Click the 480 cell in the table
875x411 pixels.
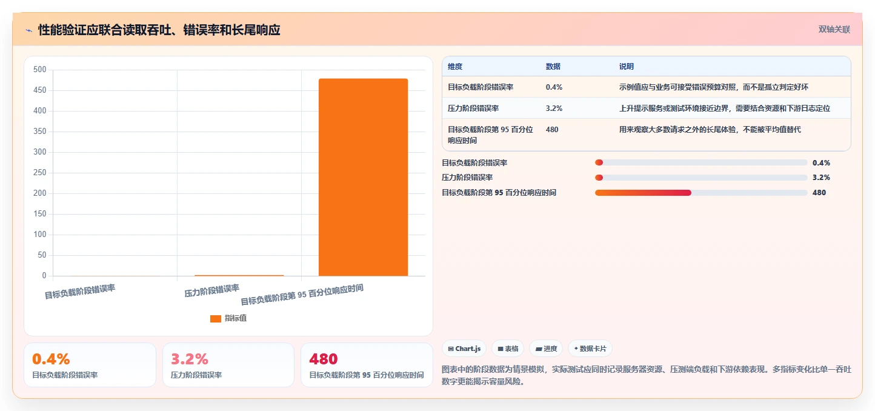(x=552, y=130)
